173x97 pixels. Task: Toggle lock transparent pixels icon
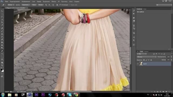click(x=144, y=60)
